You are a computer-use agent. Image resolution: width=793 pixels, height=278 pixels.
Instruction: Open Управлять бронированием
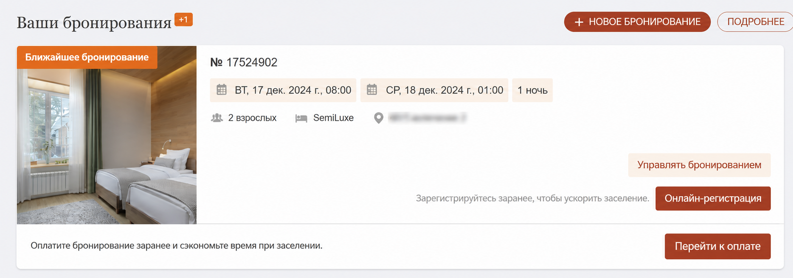tap(699, 165)
